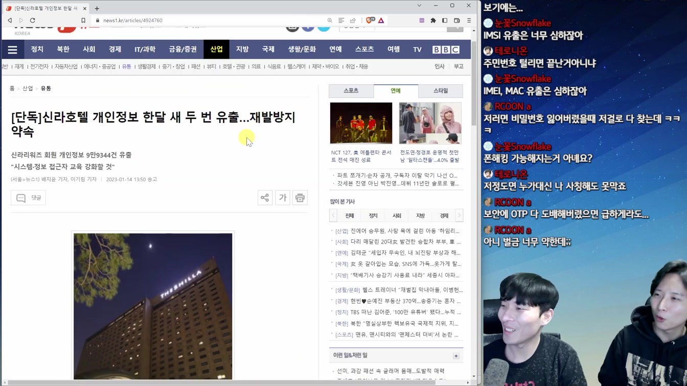Select the highlighted 산업 menu
This screenshot has width=687, height=386.
tap(216, 50)
